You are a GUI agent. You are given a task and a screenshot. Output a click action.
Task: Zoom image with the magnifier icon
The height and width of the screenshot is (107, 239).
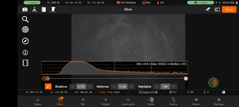[25, 20]
